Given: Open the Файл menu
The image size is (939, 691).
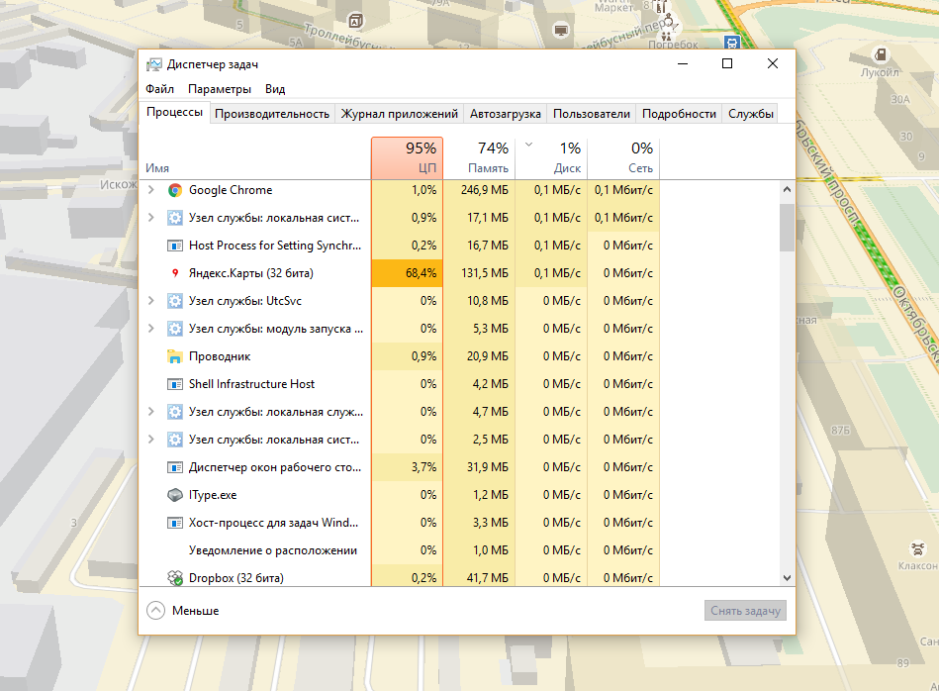Looking at the screenshot, I should tap(159, 89).
